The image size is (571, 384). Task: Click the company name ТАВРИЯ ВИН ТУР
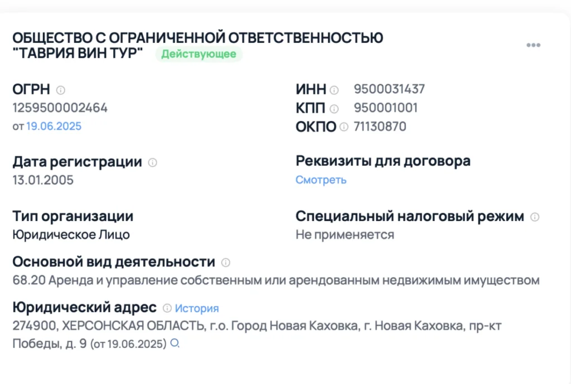point(78,54)
